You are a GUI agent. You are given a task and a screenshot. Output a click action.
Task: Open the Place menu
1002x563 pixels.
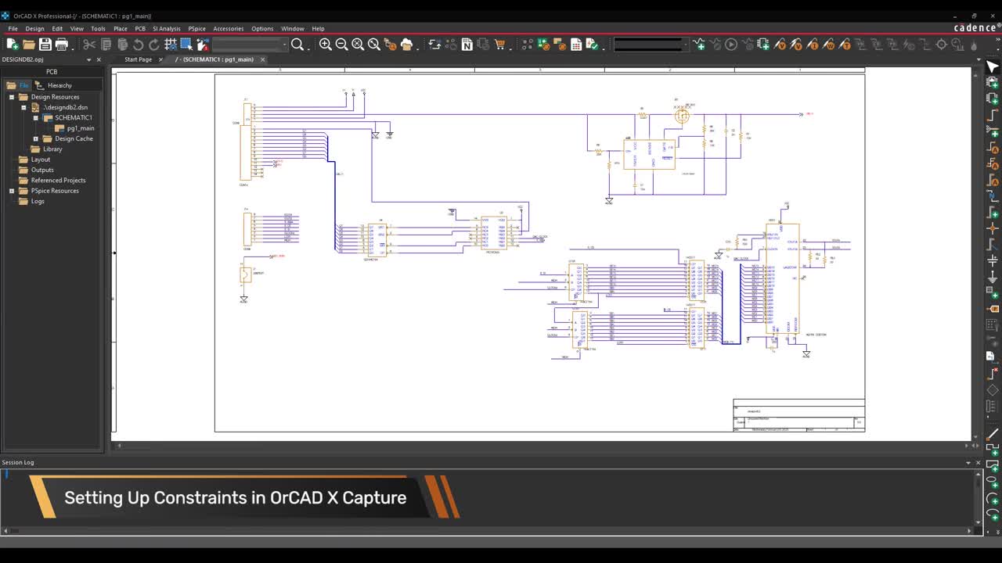121,28
